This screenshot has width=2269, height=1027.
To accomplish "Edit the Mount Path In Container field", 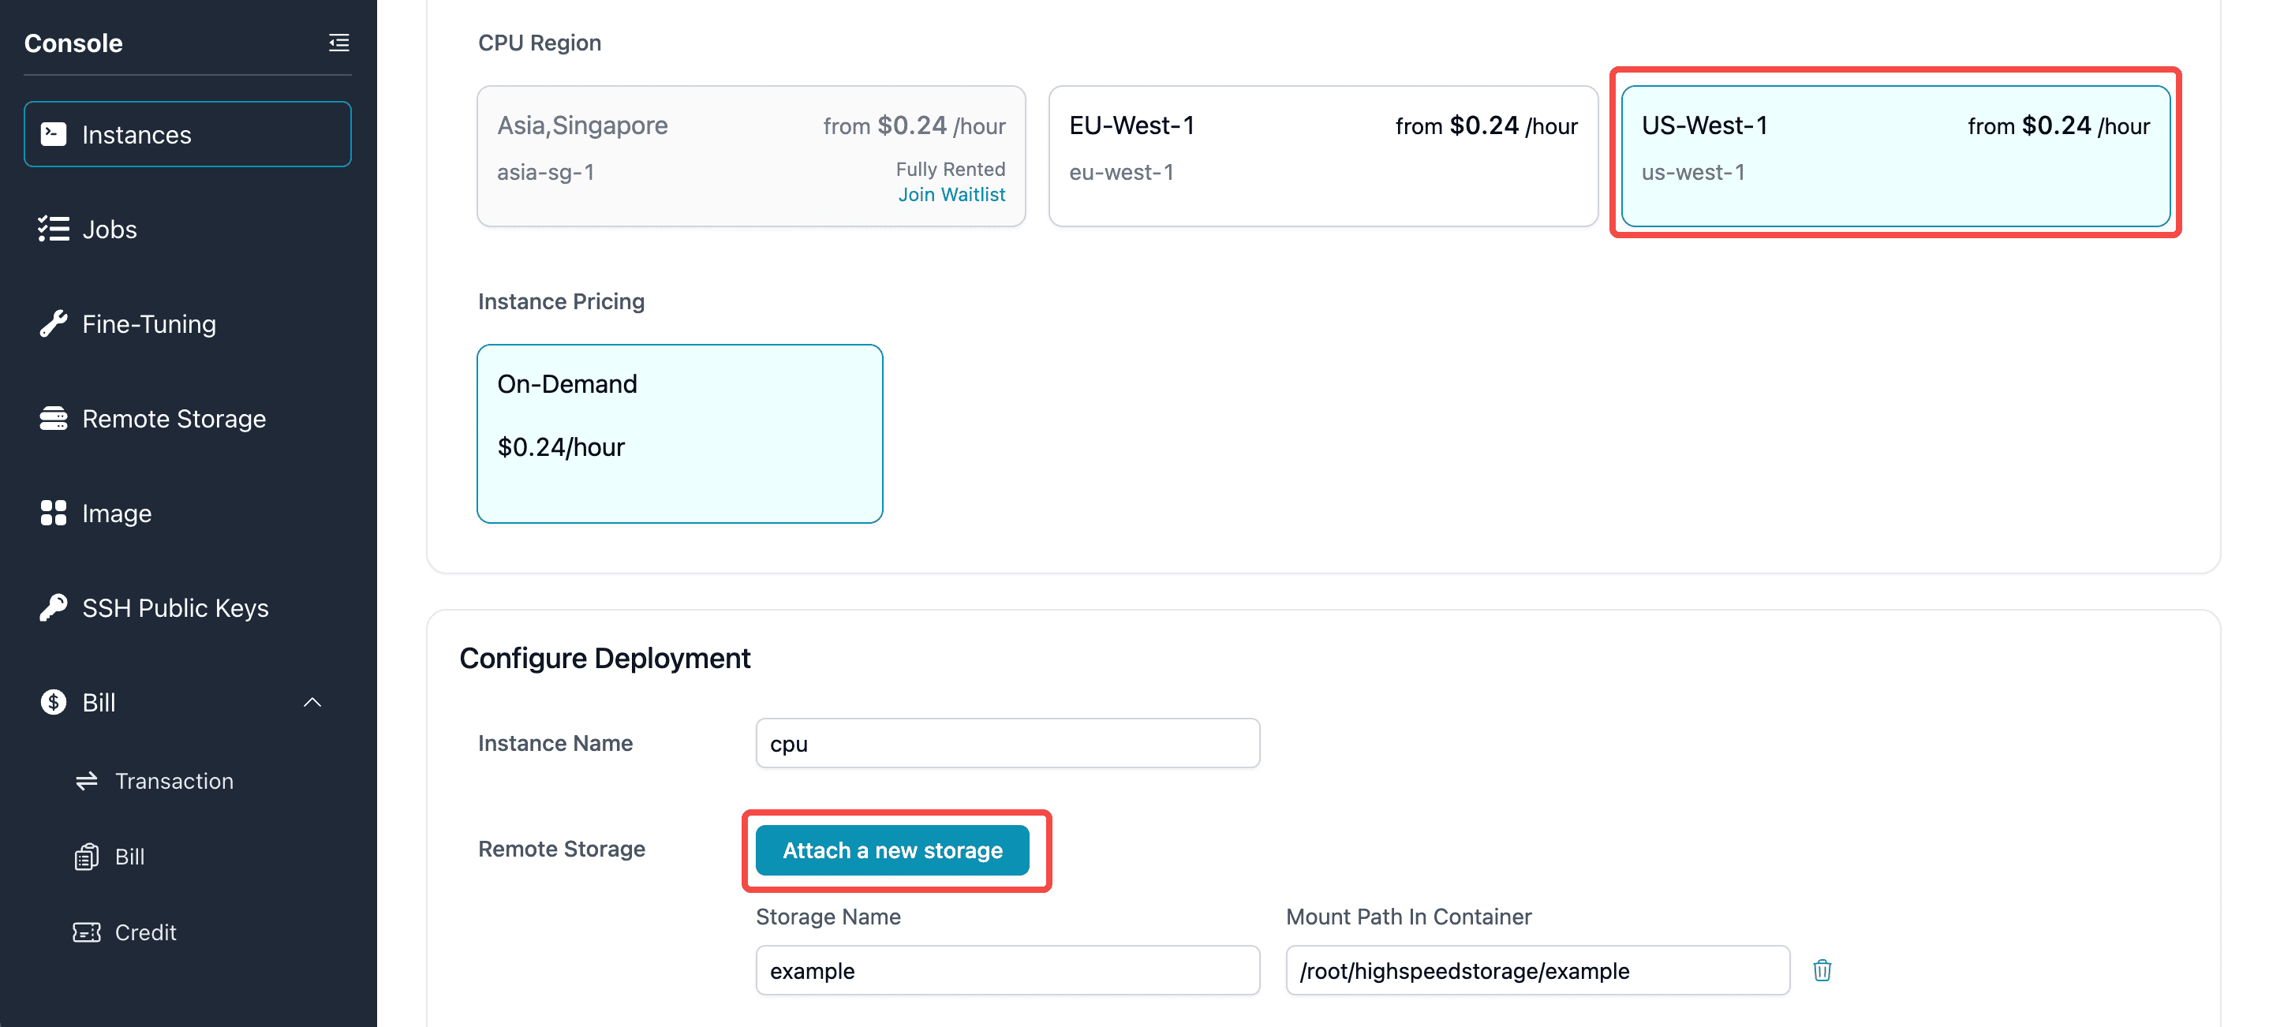I will pos(1536,969).
